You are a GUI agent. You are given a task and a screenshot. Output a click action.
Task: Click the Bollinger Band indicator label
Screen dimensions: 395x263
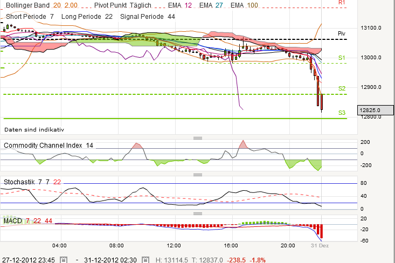[27, 5]
